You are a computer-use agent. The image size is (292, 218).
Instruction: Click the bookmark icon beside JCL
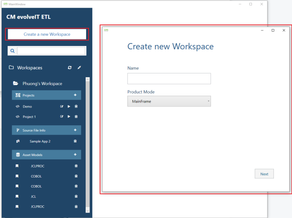17,196
